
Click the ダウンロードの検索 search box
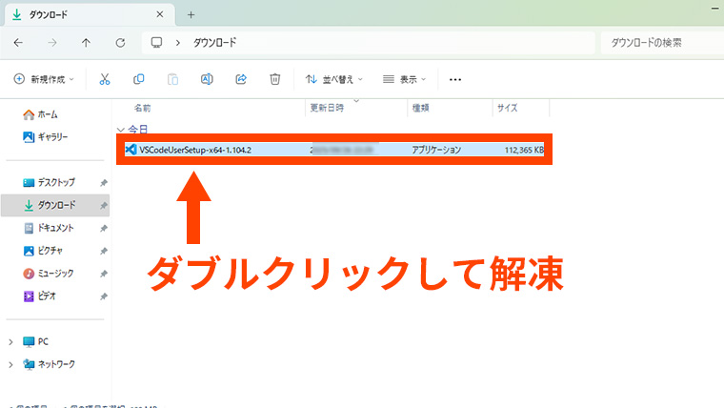click(x=657, y=43)
